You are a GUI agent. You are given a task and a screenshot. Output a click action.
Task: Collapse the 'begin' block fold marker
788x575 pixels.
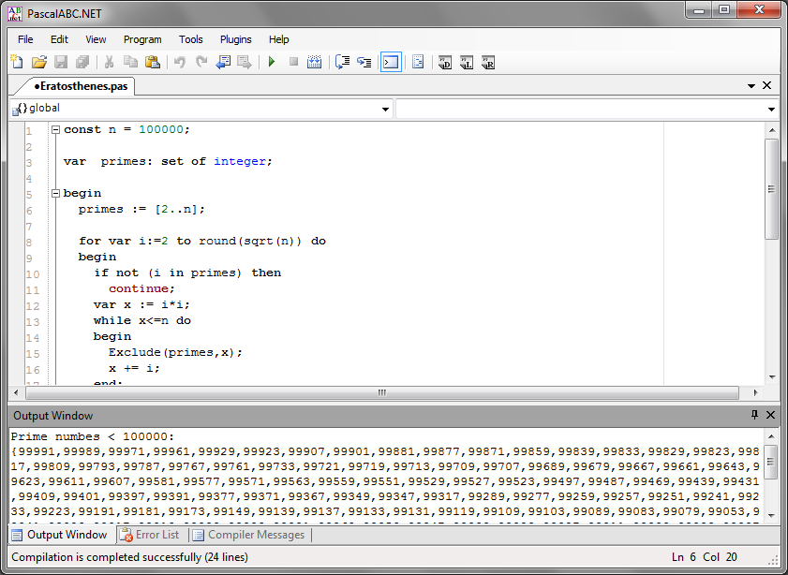coord(55,194)
